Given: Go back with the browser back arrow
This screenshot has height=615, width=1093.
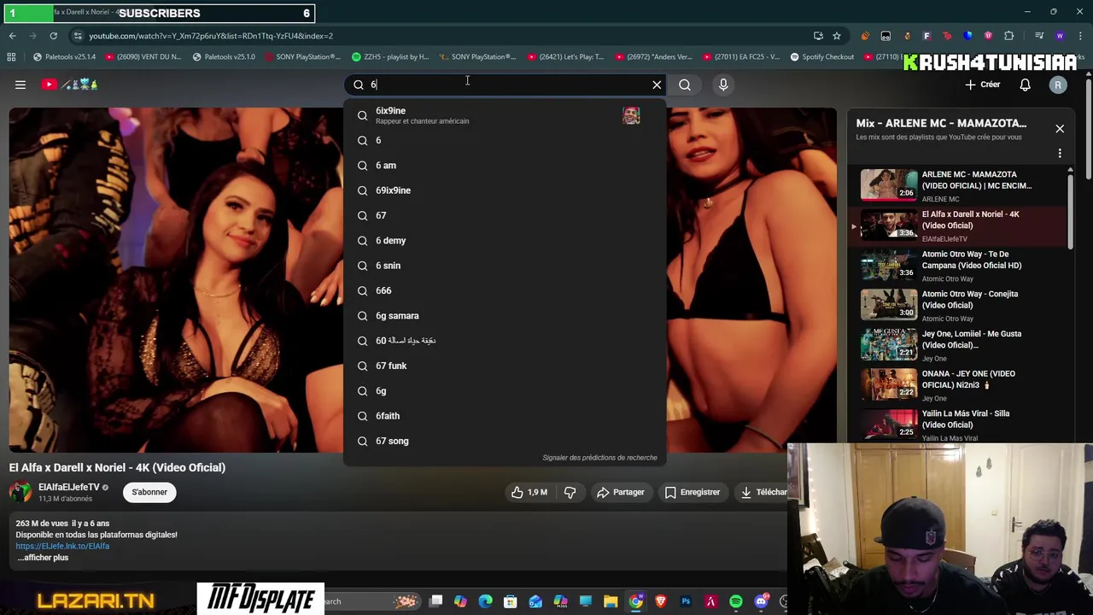Looking at the screenshot, I should [x=12, y=36].
